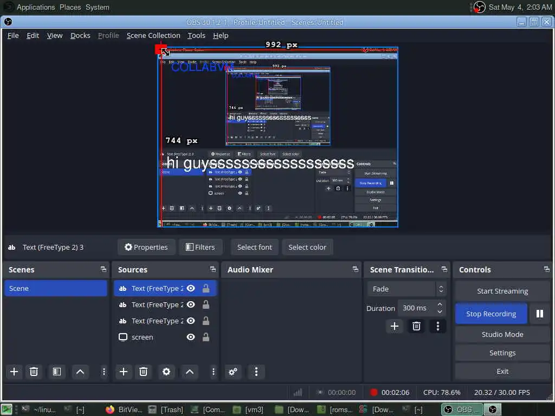Viewport: 555px width, 416px height.
Task: Remove selected scene using Scenes trash icon
Action: point(34,372)
